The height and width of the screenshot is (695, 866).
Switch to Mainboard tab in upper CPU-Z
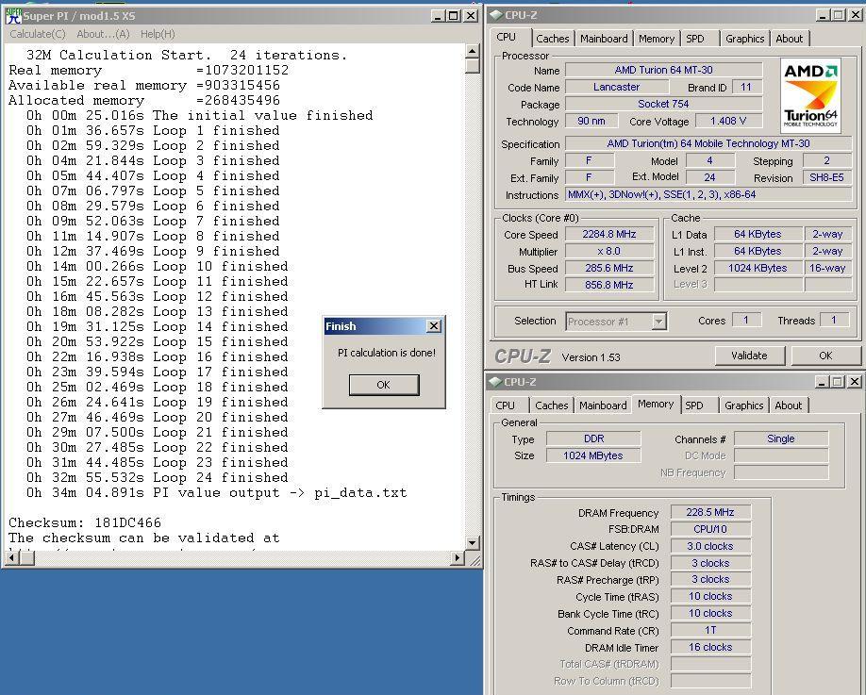click(x=604, y=39)
